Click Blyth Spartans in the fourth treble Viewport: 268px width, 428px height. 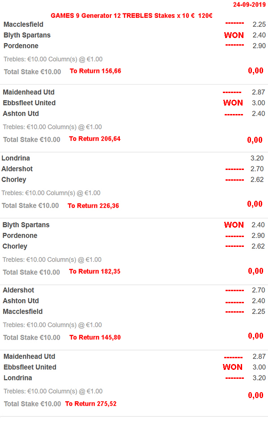pos(26,225)
